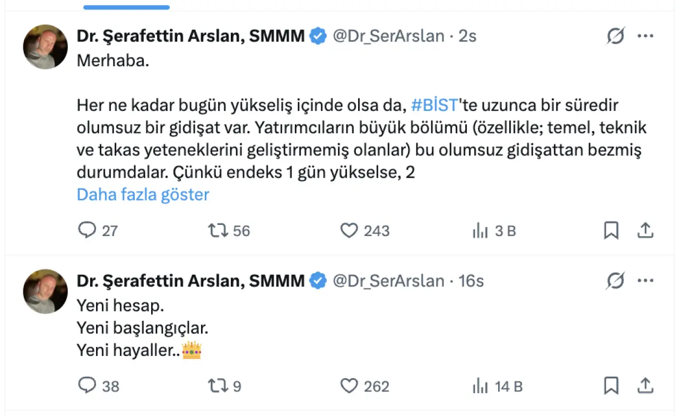Expand tweet with "Daha fazla göster"
This screenshot has height=417, width=679.
click(143, 195)
